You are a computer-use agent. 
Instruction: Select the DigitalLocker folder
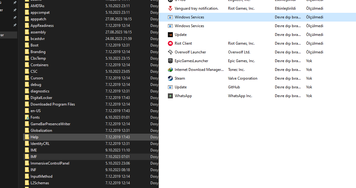[x=41, y=98]
